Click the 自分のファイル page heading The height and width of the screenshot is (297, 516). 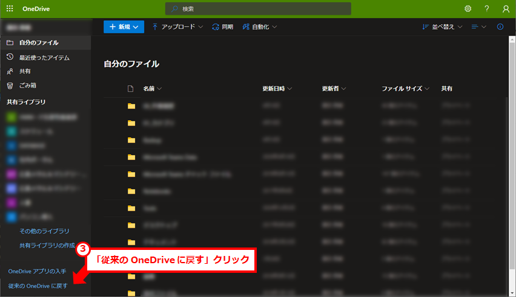point(131,63)
